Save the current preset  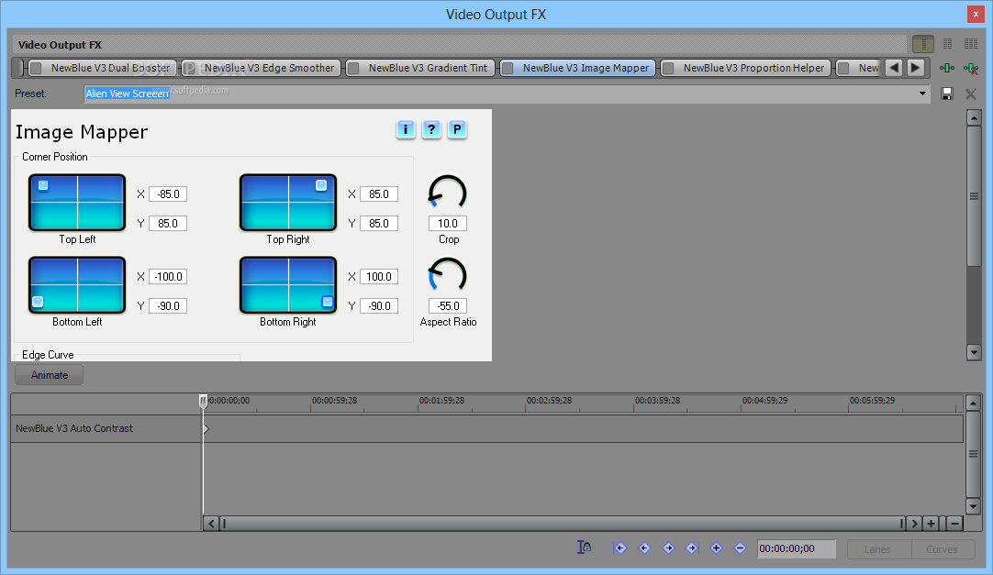tap(947, 94)
